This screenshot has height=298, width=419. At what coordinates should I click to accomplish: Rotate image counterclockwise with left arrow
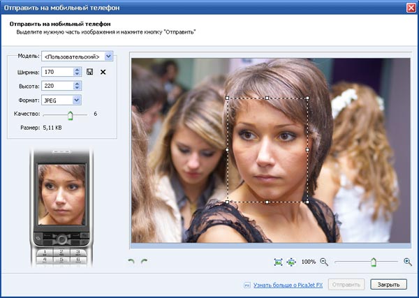coord(132,261)
